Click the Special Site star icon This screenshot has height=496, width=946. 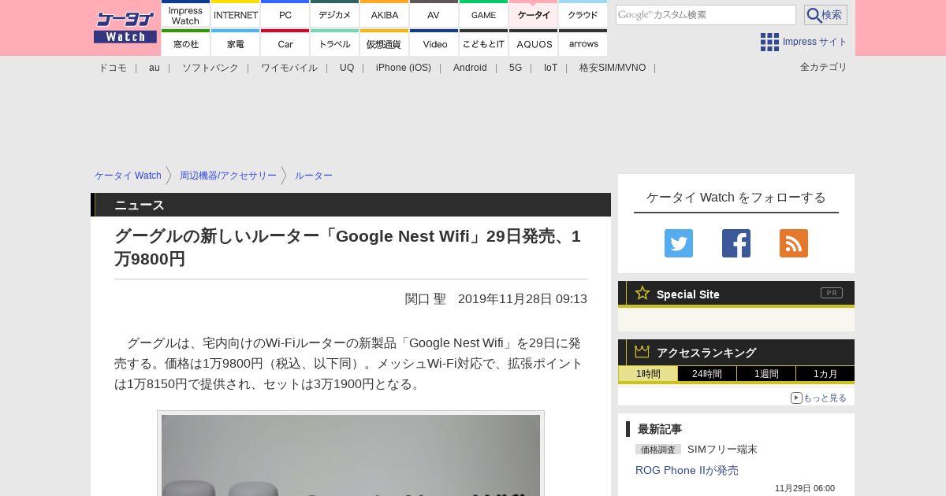click(642, 293)
